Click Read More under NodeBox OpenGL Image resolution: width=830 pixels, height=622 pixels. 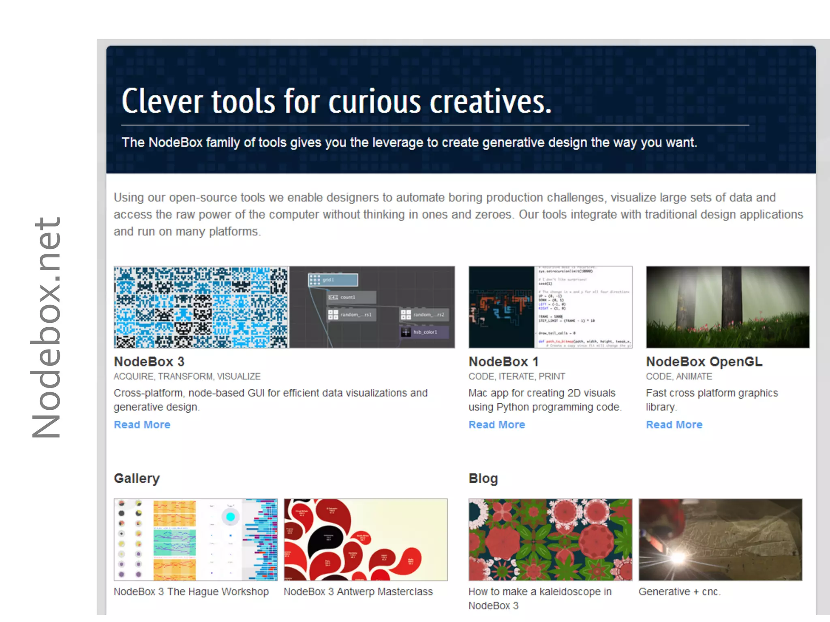(x=674, y=424)
